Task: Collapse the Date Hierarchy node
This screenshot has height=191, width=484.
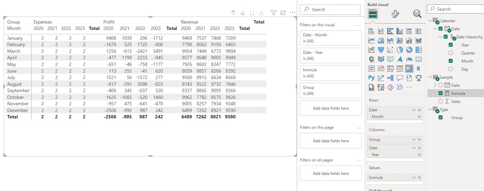Action: [441, 37]
